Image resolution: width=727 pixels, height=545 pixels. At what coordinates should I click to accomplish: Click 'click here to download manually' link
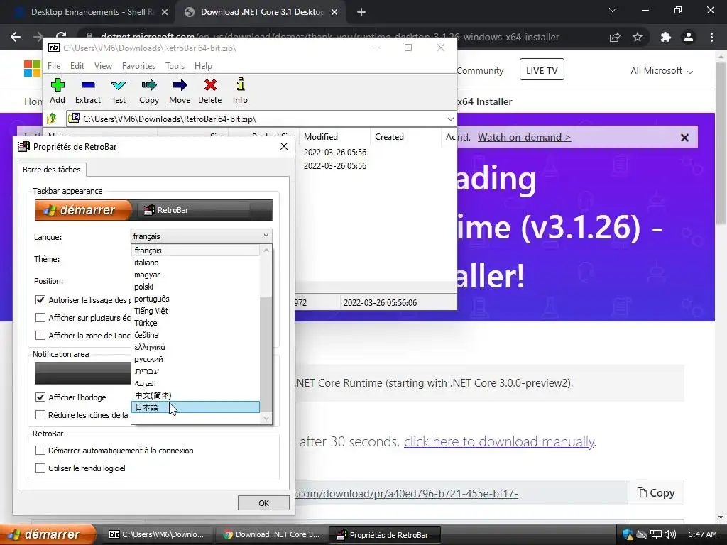click(x=499, y=441)
